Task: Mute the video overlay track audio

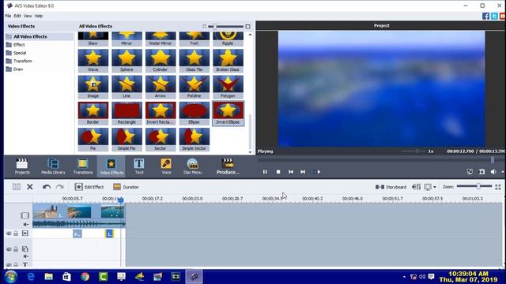Action: tap(26, 256)
